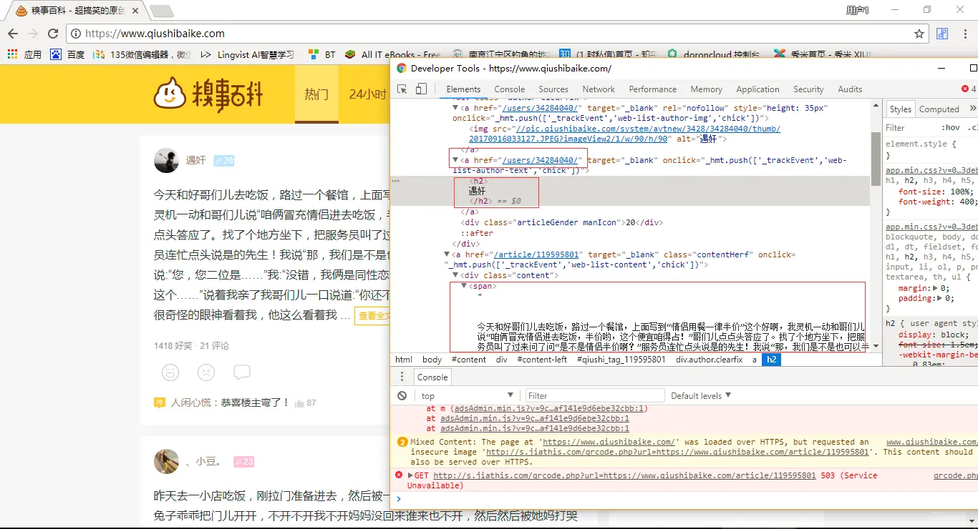This screenshot has width=978, height=529.
Task: Open the 小豆 author avatar
Action: (167, 461)
